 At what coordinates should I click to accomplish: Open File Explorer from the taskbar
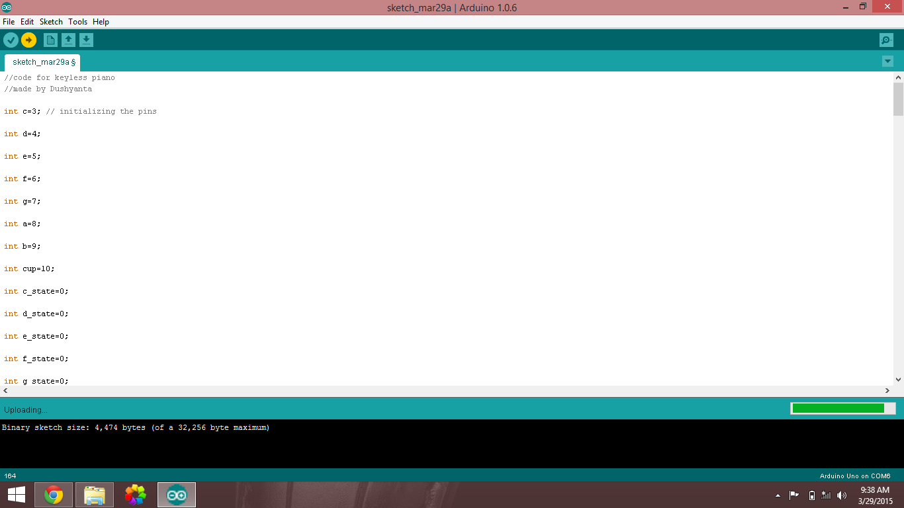click(95, 495)
